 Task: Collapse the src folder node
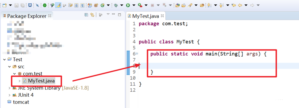click(9, 67)
